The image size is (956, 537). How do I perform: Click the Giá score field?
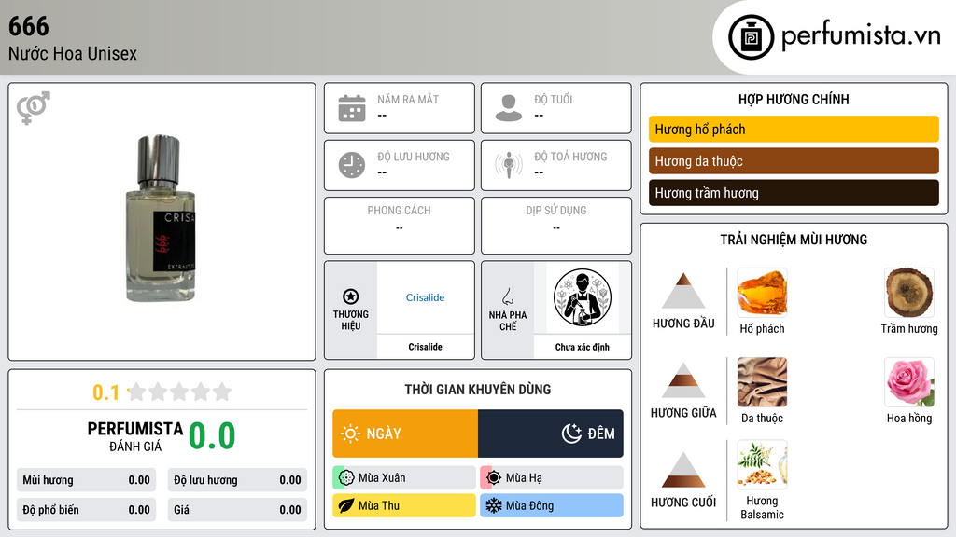click(x=237, y=510)
